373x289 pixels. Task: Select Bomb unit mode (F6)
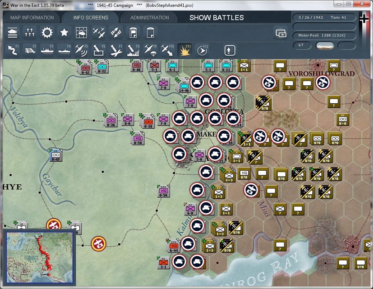99,50
